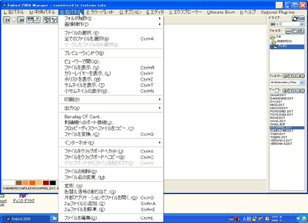Select the EMBIRD02 folder in tree
This screenshot has height=223, width=308.
tap(284, 41)
